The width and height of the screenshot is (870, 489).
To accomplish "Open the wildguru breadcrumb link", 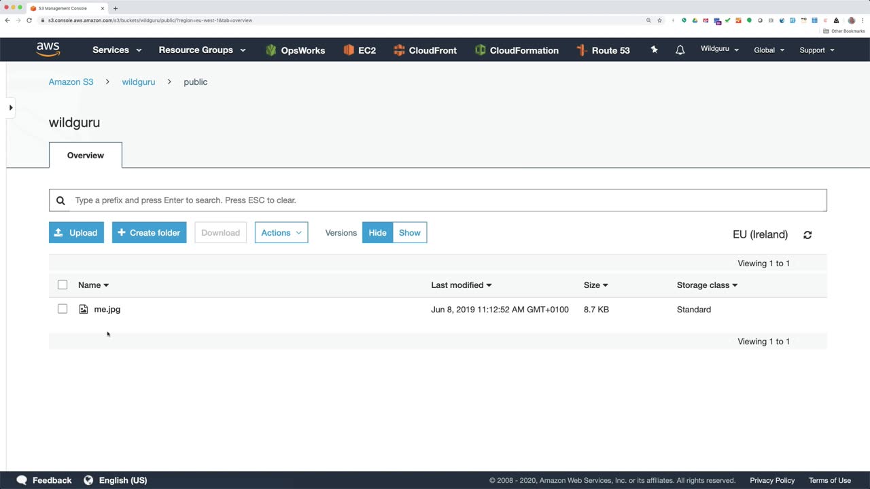I will pos(139,81).
